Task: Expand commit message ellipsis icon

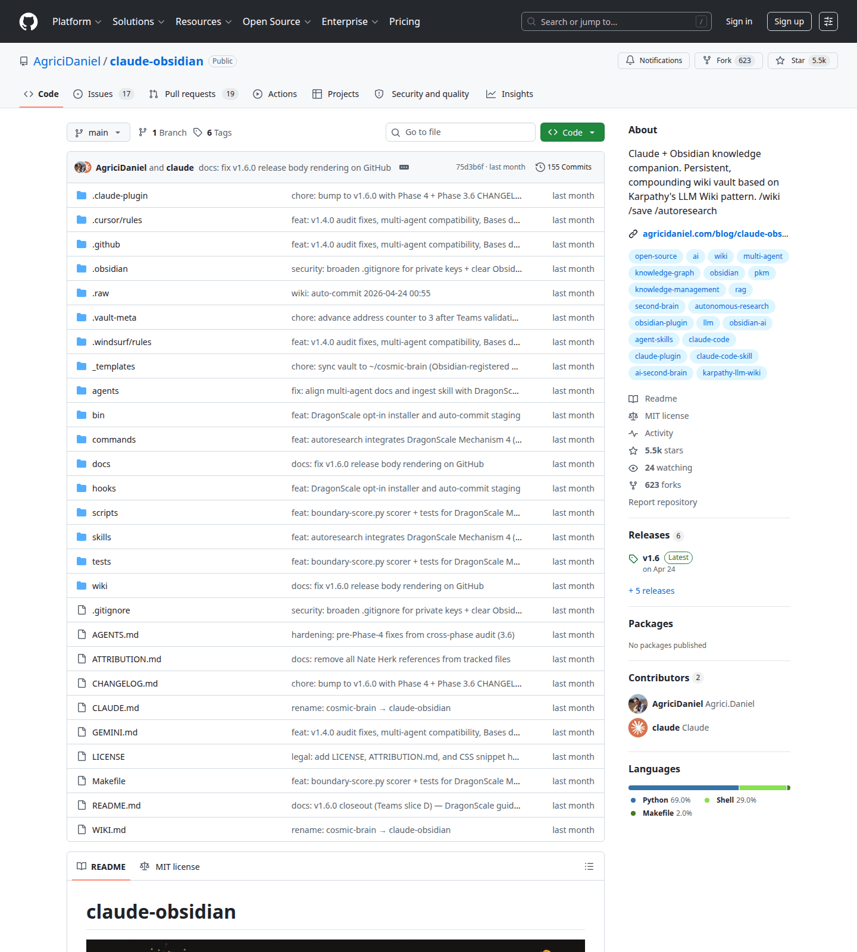Action: (x=404, y=167)
